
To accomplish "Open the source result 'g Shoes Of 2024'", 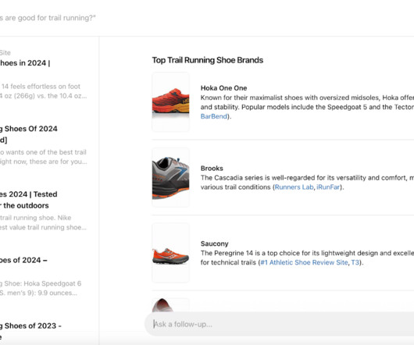I will 29,129.
